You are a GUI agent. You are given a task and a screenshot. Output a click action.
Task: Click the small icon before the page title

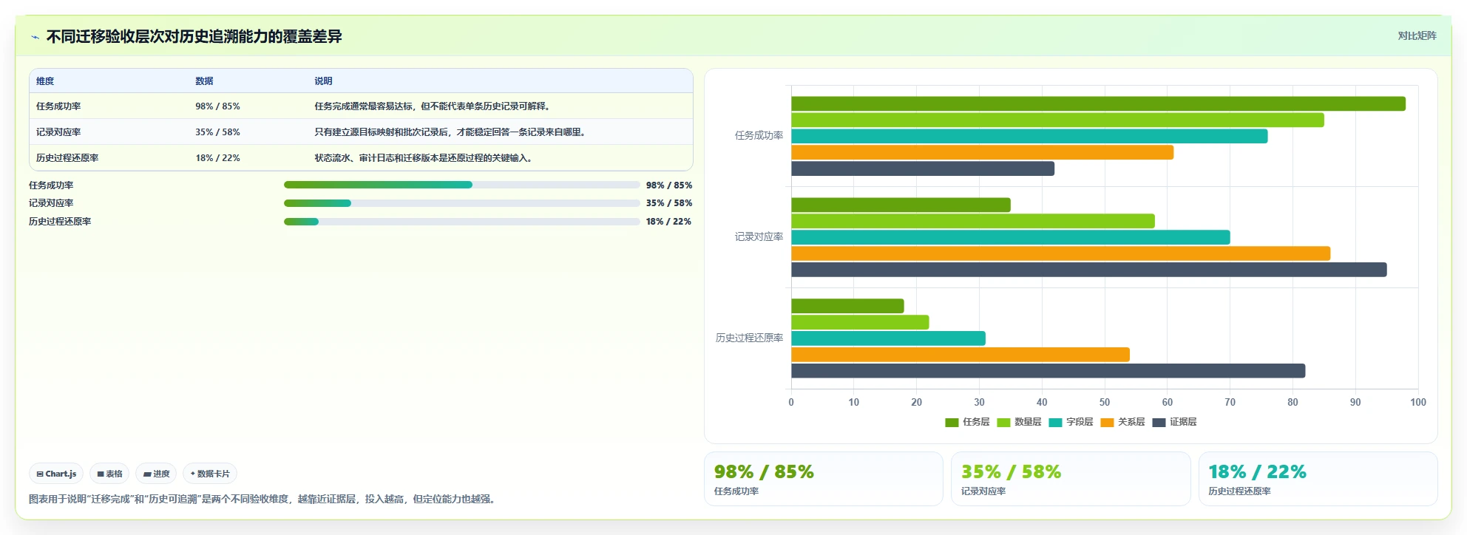(x=35, y=37)
